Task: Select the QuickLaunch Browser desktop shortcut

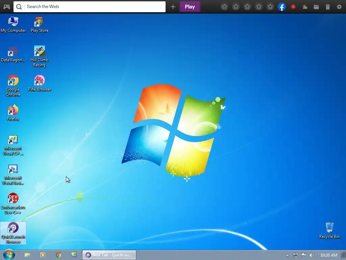Action: point(13,233)
